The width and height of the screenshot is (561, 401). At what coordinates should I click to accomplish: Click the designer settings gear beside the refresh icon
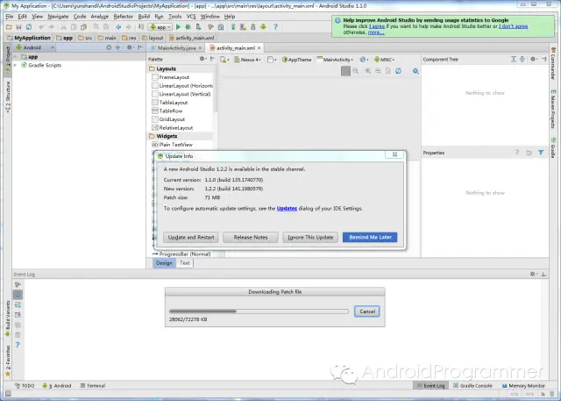[x=415, y=71]
